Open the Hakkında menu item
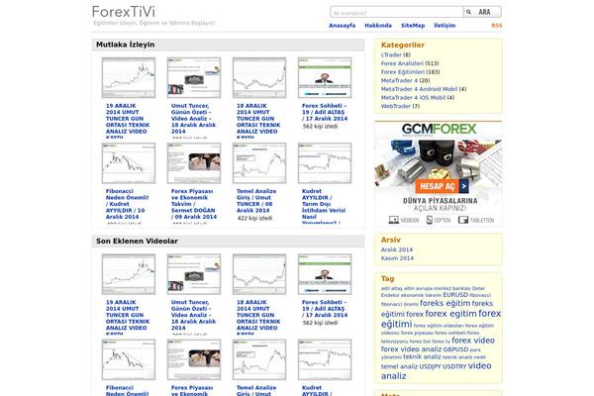The height and width of the screenshot is (396, 594). [378, 26]
